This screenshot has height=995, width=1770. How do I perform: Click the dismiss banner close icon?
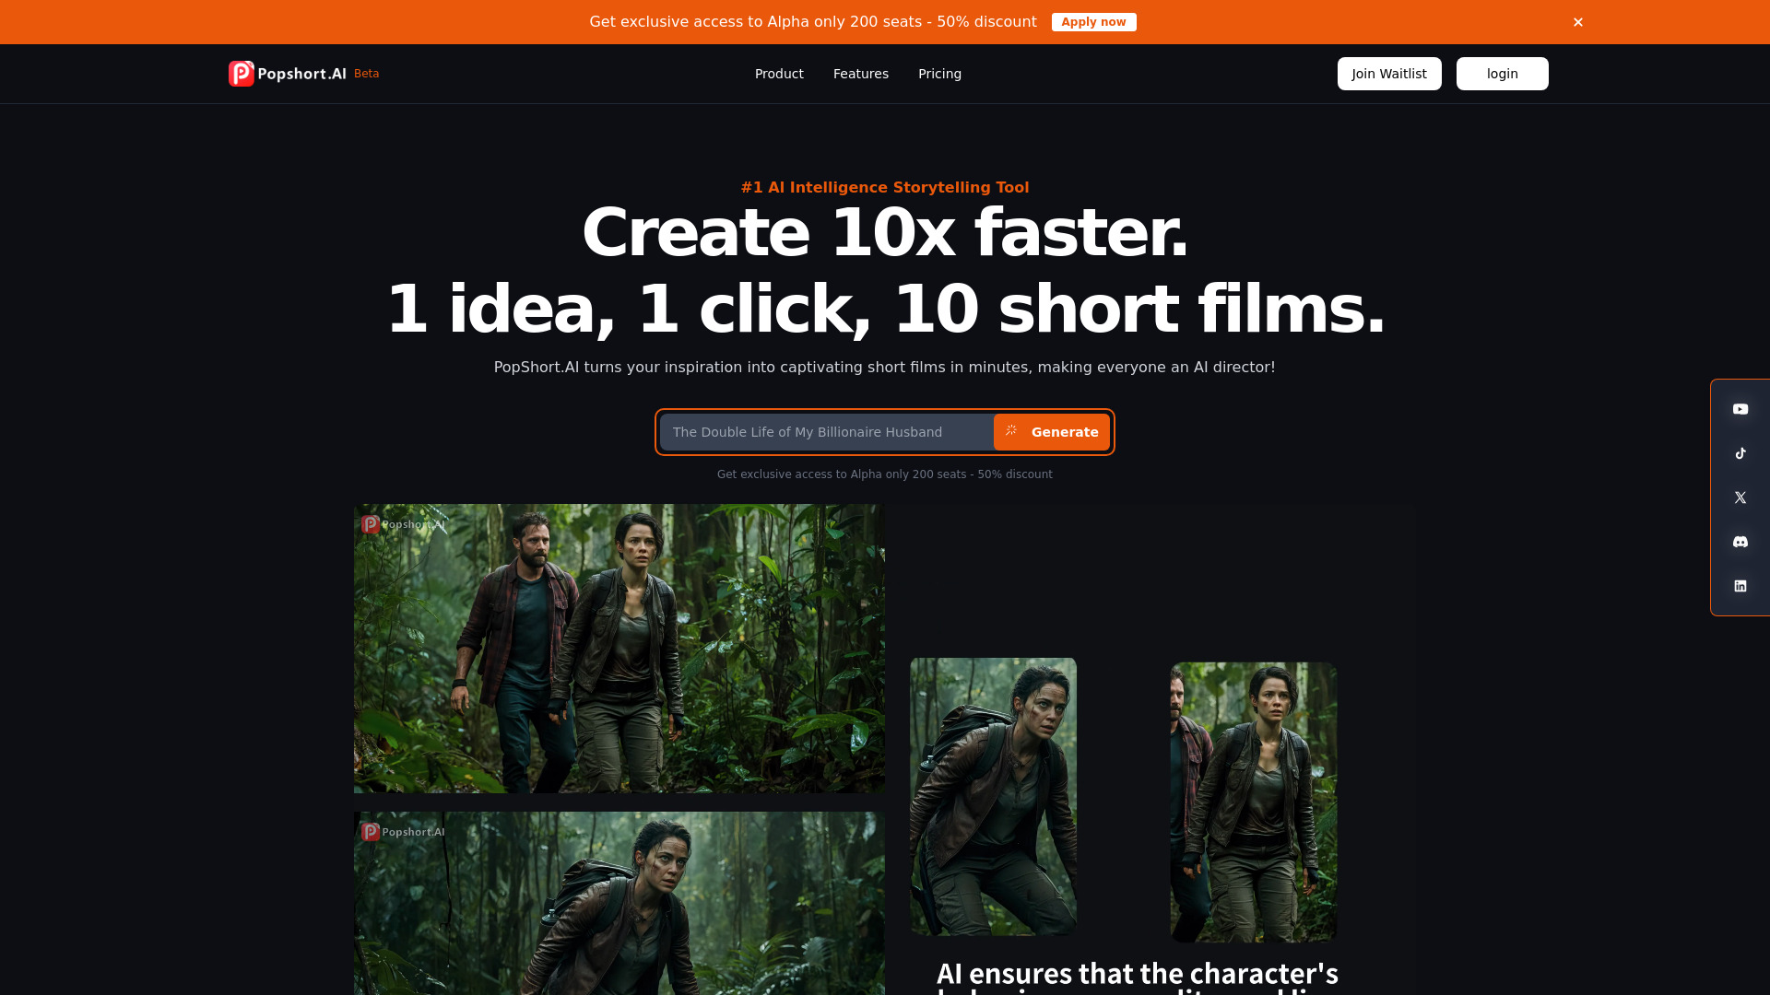click(1578, 22)
